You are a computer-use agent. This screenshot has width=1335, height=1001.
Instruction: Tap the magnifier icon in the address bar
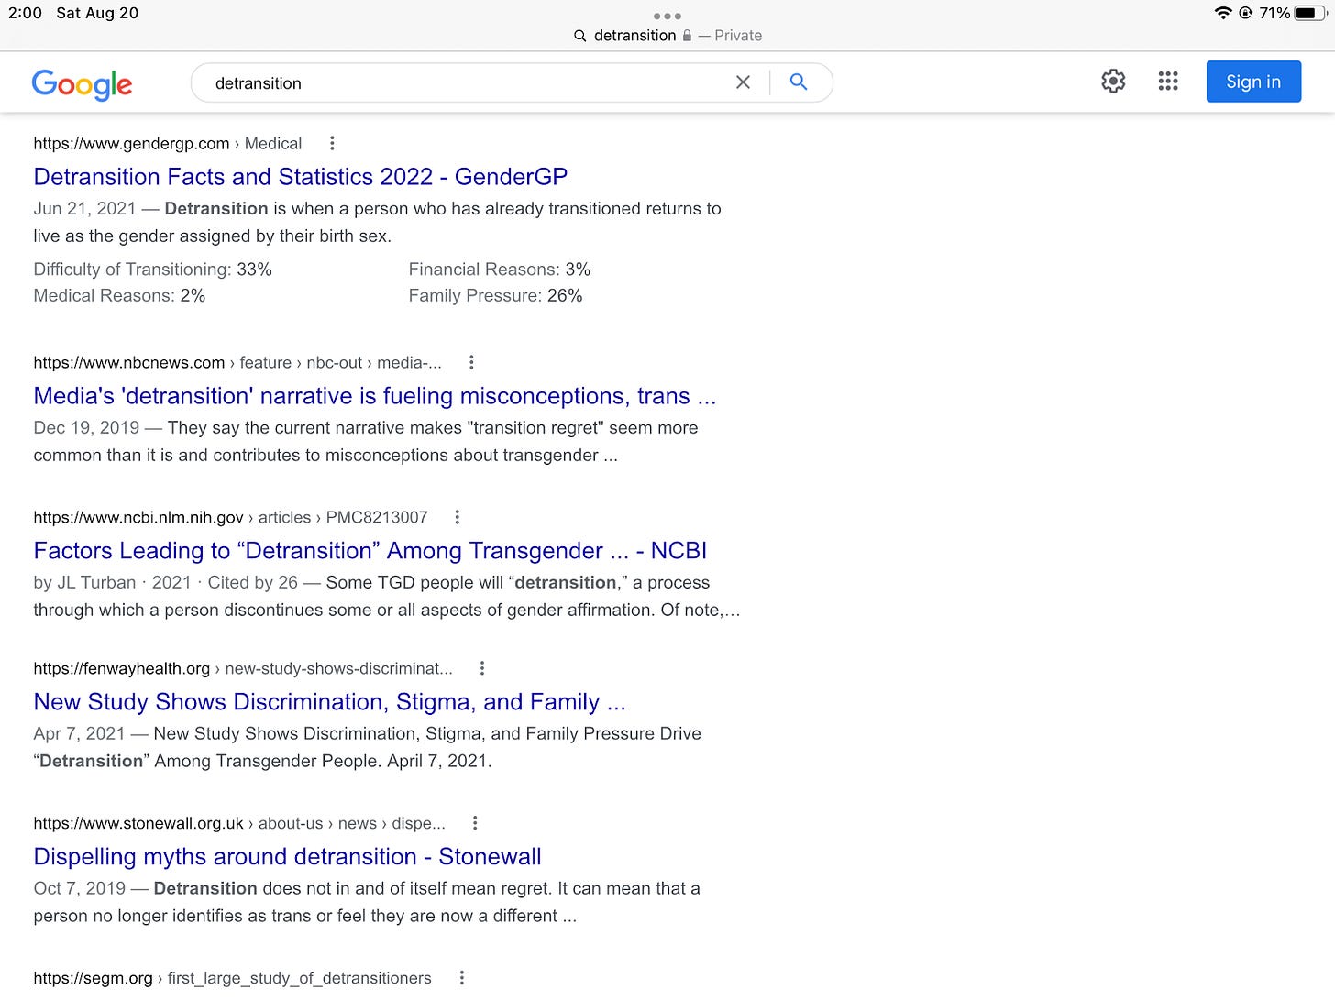point(579,36)
